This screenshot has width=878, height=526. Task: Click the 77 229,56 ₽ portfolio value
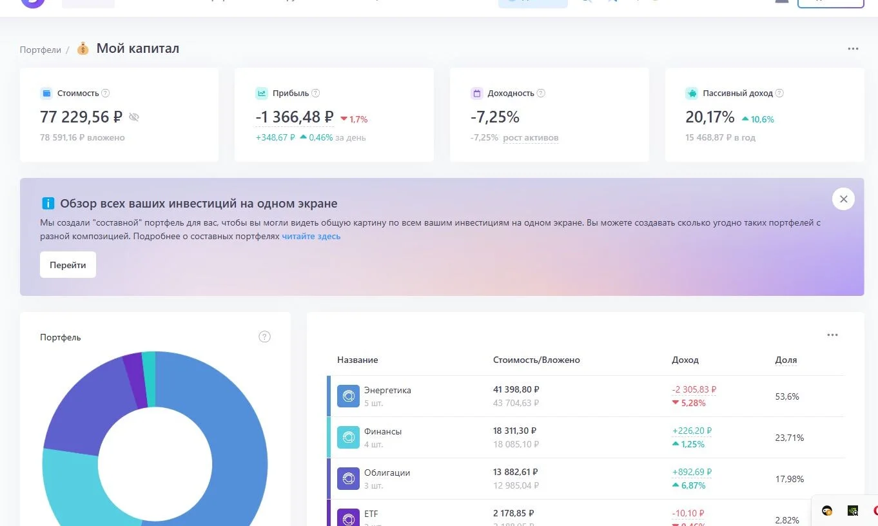(x=81, y=117)
